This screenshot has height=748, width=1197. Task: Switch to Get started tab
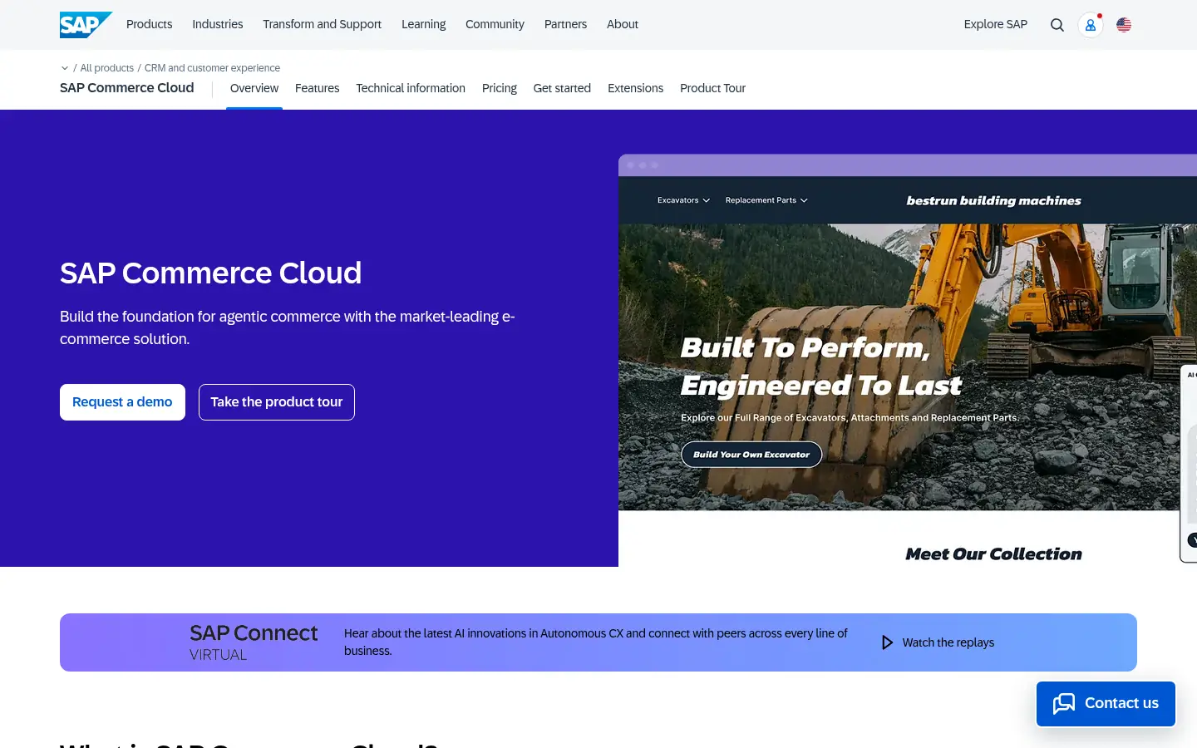coord(562,88)
